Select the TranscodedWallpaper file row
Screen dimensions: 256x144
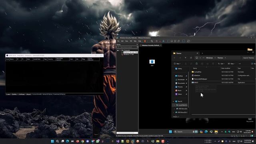click(223, 79)
